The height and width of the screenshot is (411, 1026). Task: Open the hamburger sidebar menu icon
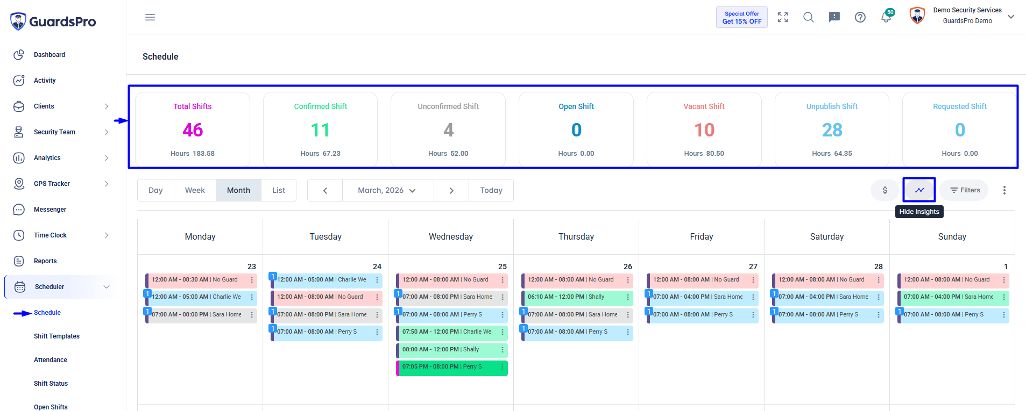150,17
